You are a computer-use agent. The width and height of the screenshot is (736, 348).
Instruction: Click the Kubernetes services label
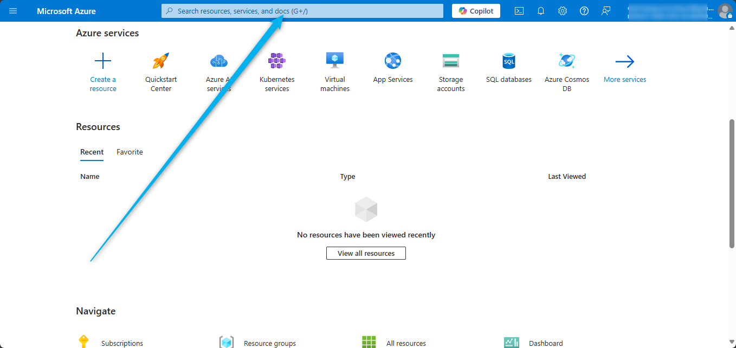coord(277,84)
